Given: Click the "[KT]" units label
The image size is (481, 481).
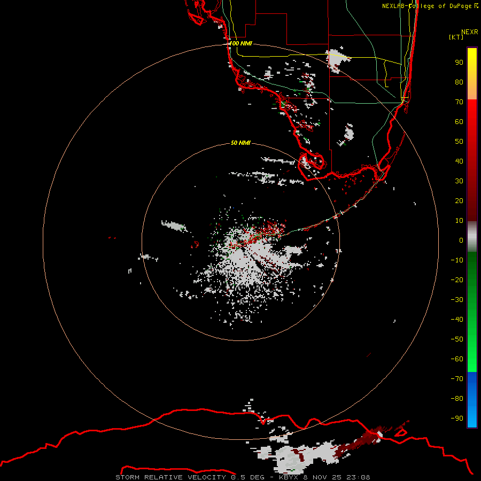Looking at the screenshot, I should [456, 37].
